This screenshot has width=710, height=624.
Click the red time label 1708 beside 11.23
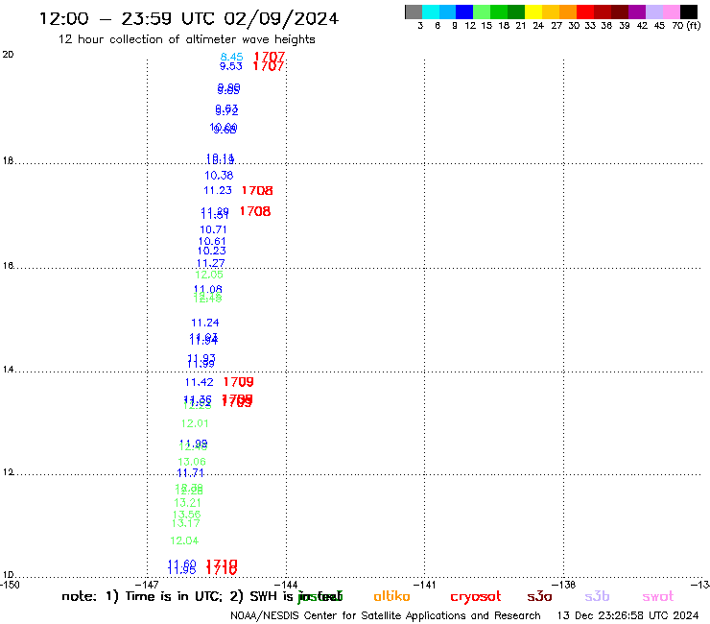[x=257, y=190]
